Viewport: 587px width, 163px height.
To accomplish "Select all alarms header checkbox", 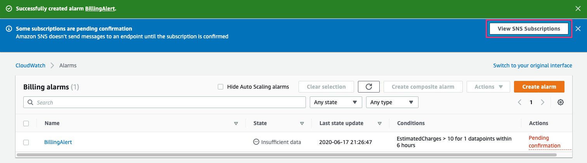I will coord(26,124).
